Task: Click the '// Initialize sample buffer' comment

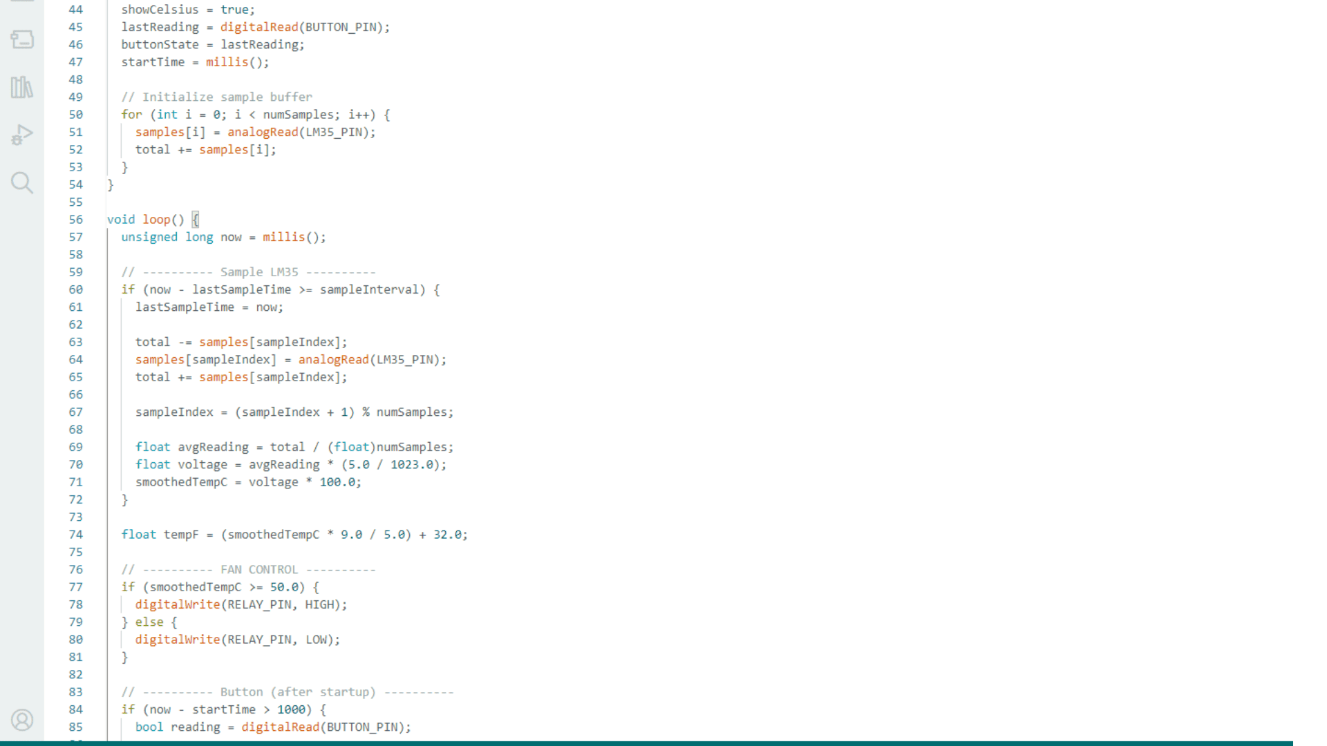Action: point(217,97)
